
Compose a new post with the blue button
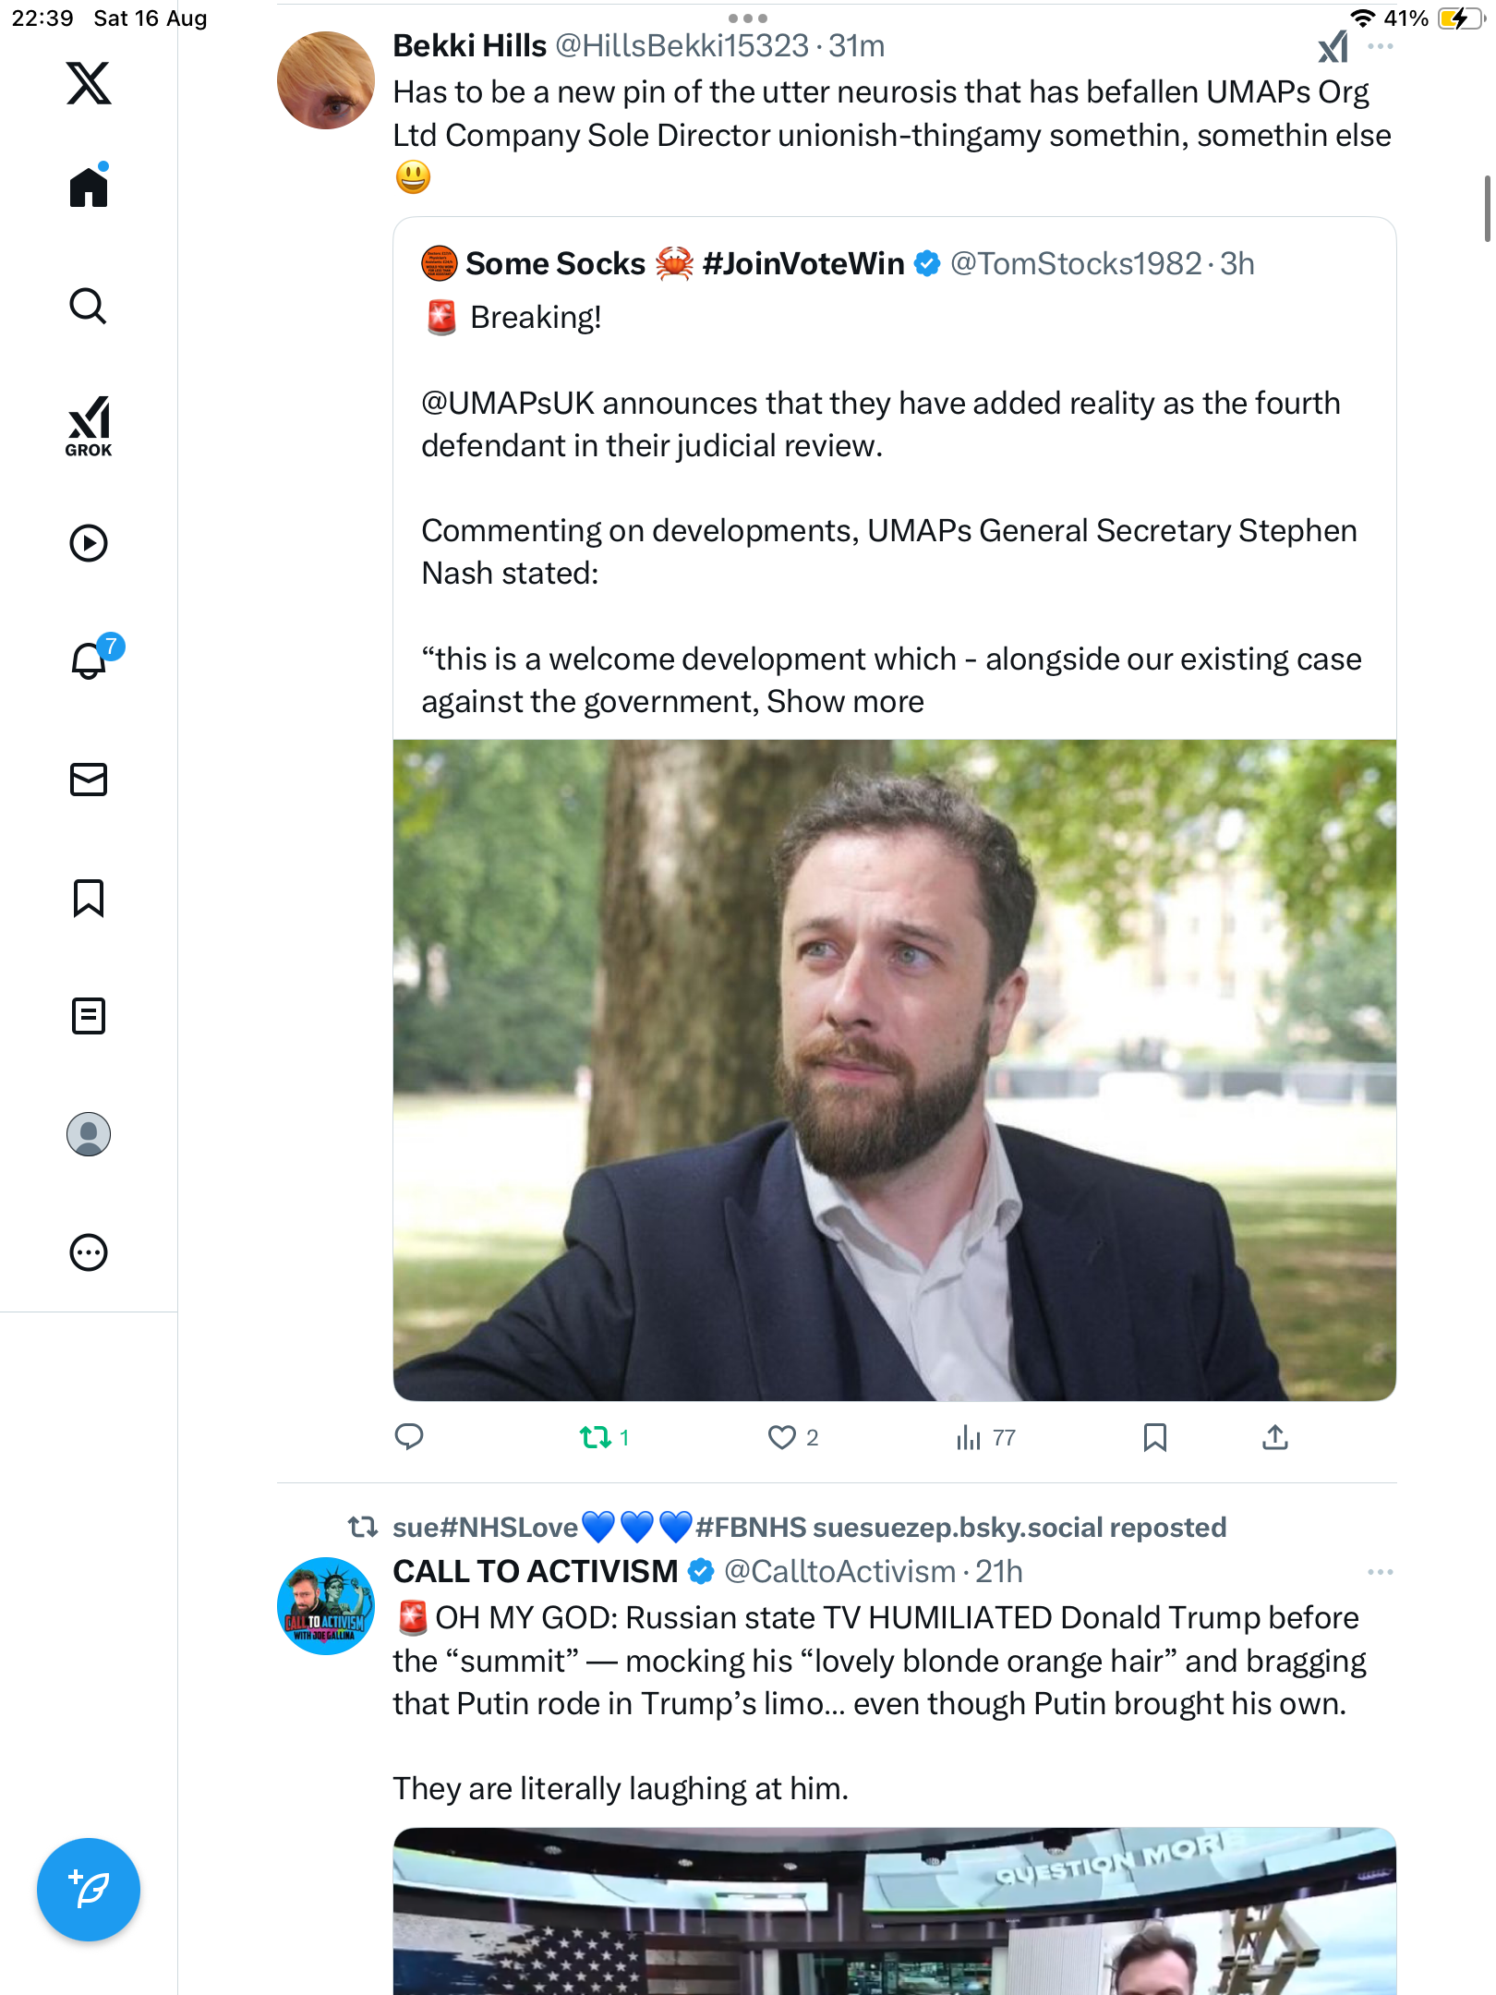89,1890
